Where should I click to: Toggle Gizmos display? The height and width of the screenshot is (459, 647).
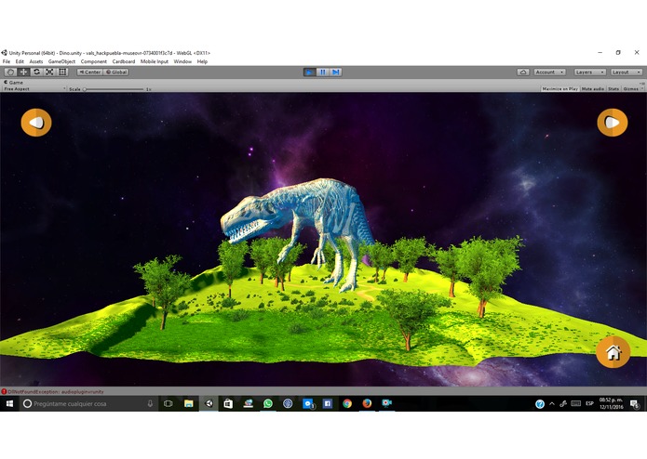[630, 89]
